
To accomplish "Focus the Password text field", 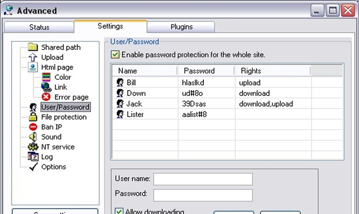I will pyautogui.click(x=203, y=195).
